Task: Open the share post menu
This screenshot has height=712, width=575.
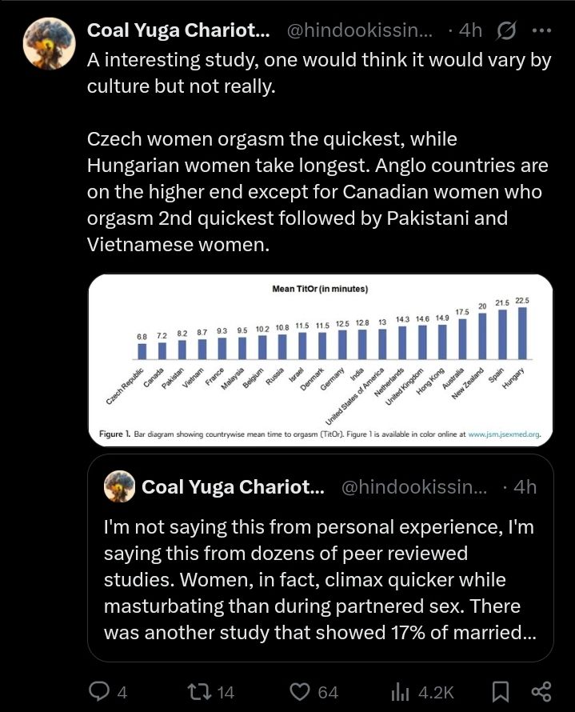Action: click(541, 691)
